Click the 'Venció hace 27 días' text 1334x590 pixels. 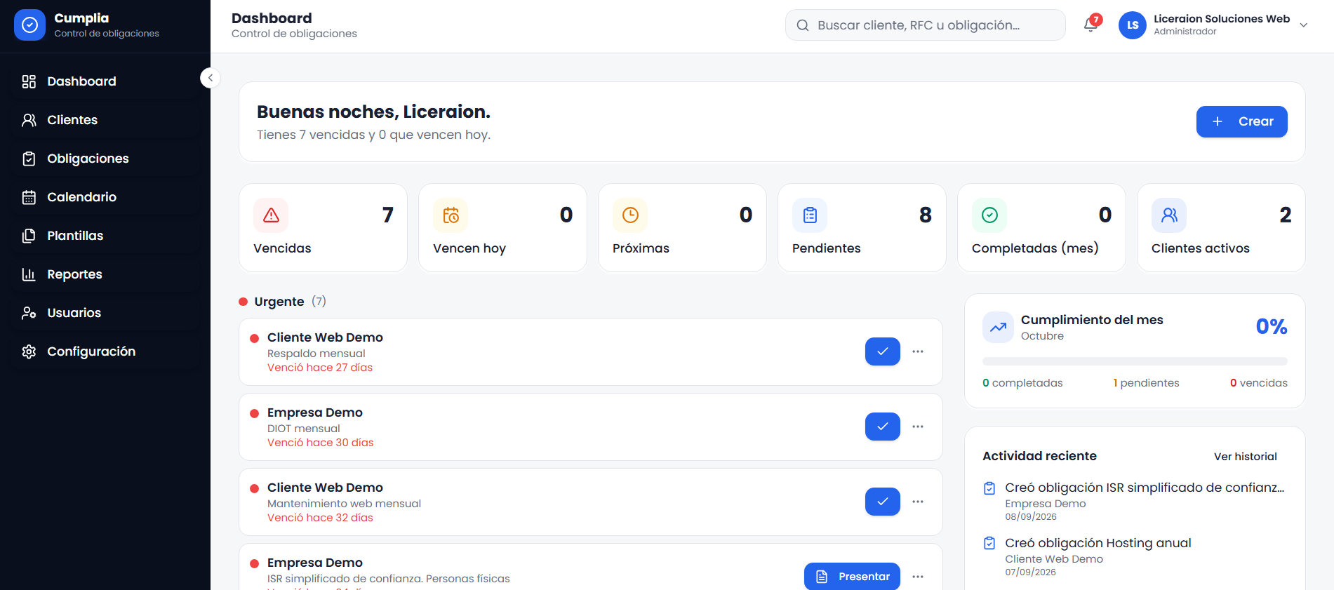pos(320,368)
